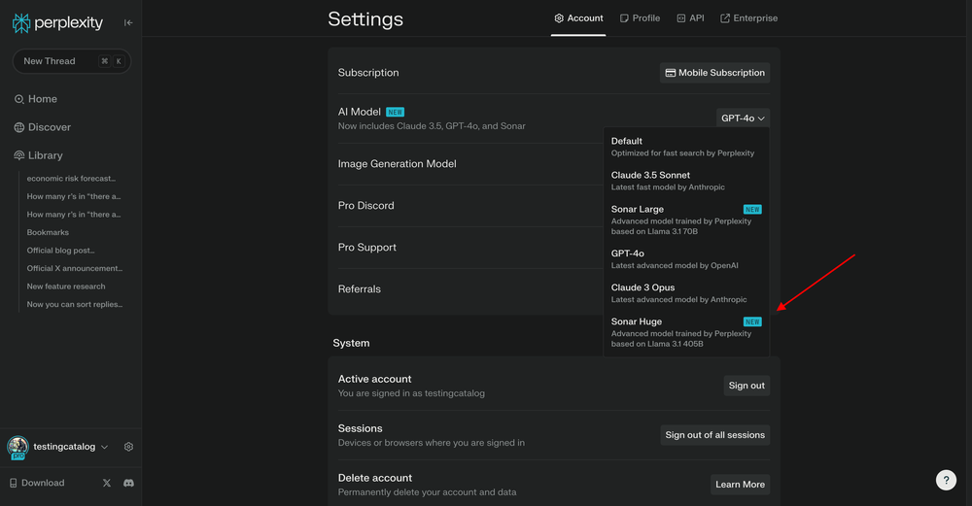972x506 pixels.
Task: Switch to the Profile tab
Action: tap(640, 18)
